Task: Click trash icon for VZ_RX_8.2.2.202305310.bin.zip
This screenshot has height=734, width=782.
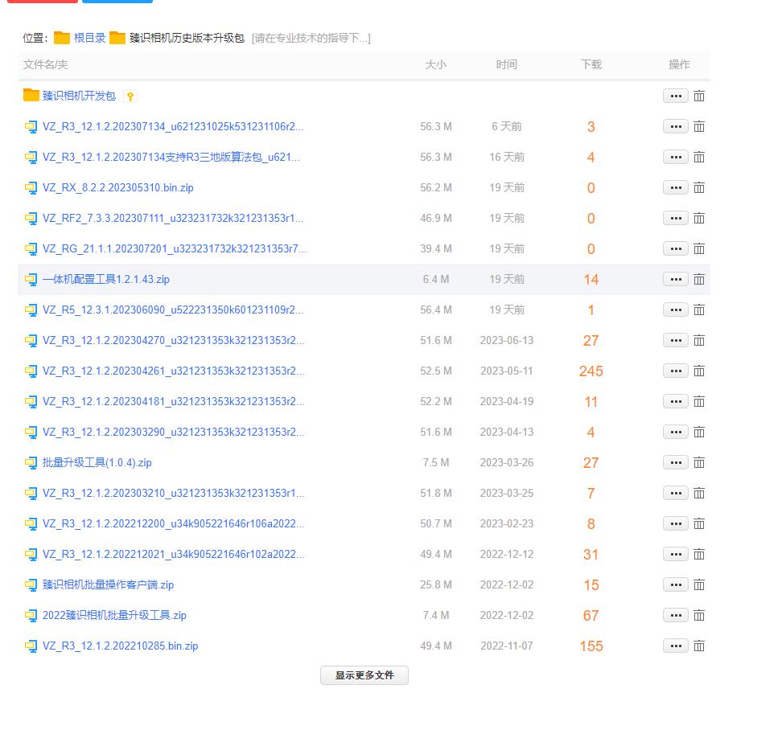Action: click(x=699, y=188)
